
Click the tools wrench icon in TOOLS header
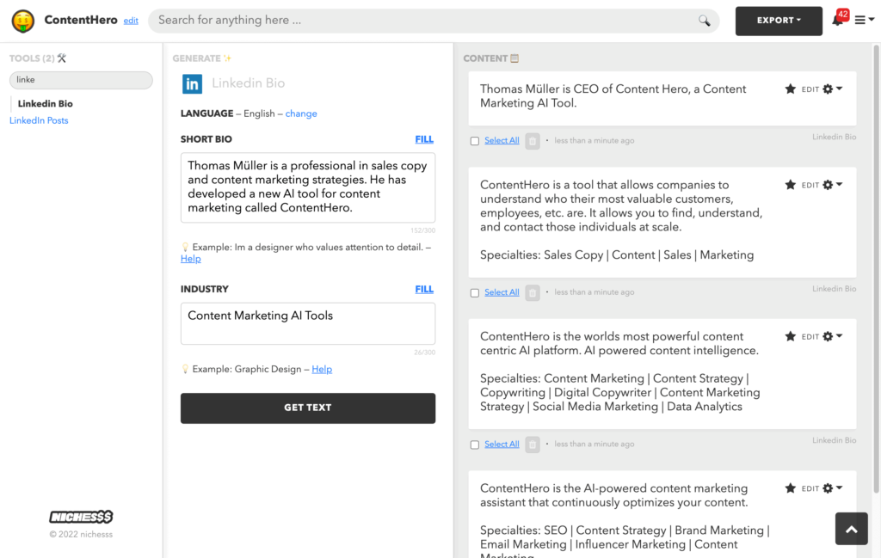point(62,58)
